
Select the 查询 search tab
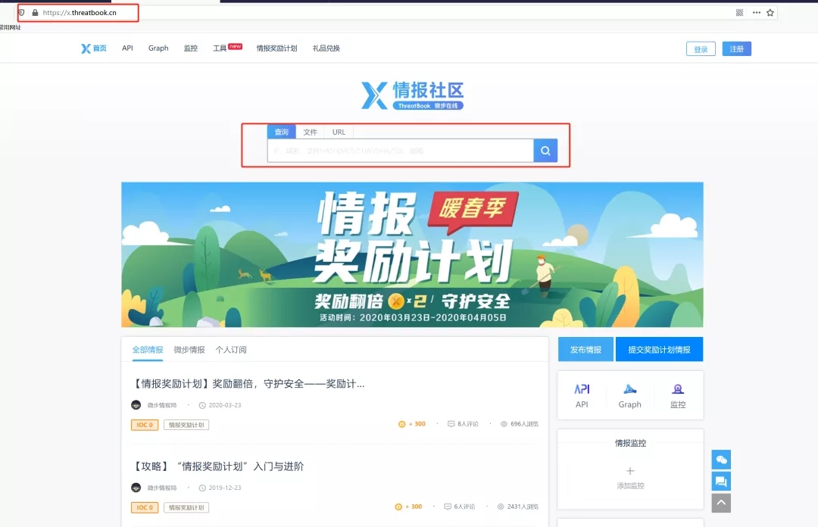pos(282,132)
